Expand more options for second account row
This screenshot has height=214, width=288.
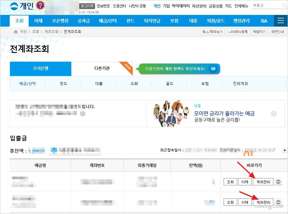[x=279, y=202]
